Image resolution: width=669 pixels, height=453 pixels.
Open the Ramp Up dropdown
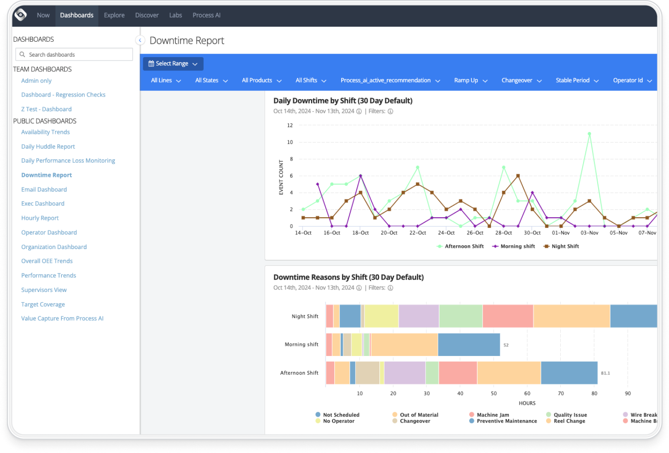(x=470, y=80)
